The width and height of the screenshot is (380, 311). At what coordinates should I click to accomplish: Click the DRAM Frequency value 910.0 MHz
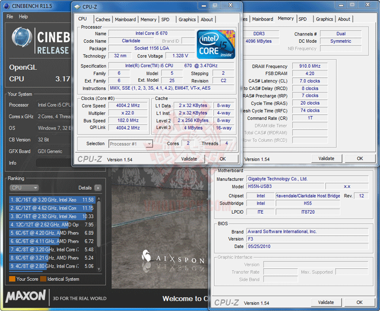310,66
